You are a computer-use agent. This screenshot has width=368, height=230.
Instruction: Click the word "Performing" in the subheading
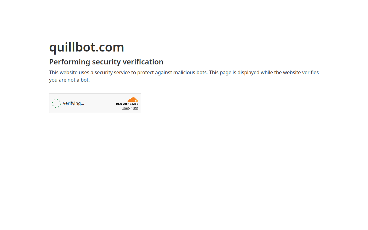[x=70, y=62]
